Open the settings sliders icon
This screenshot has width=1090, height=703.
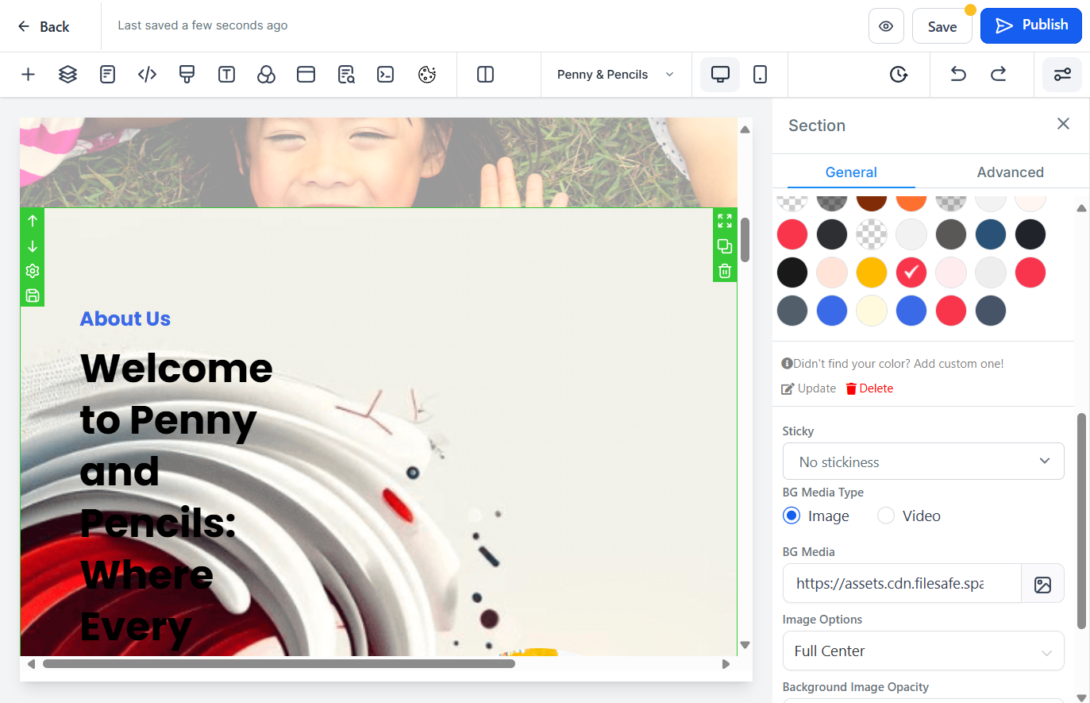[1062, 75]
